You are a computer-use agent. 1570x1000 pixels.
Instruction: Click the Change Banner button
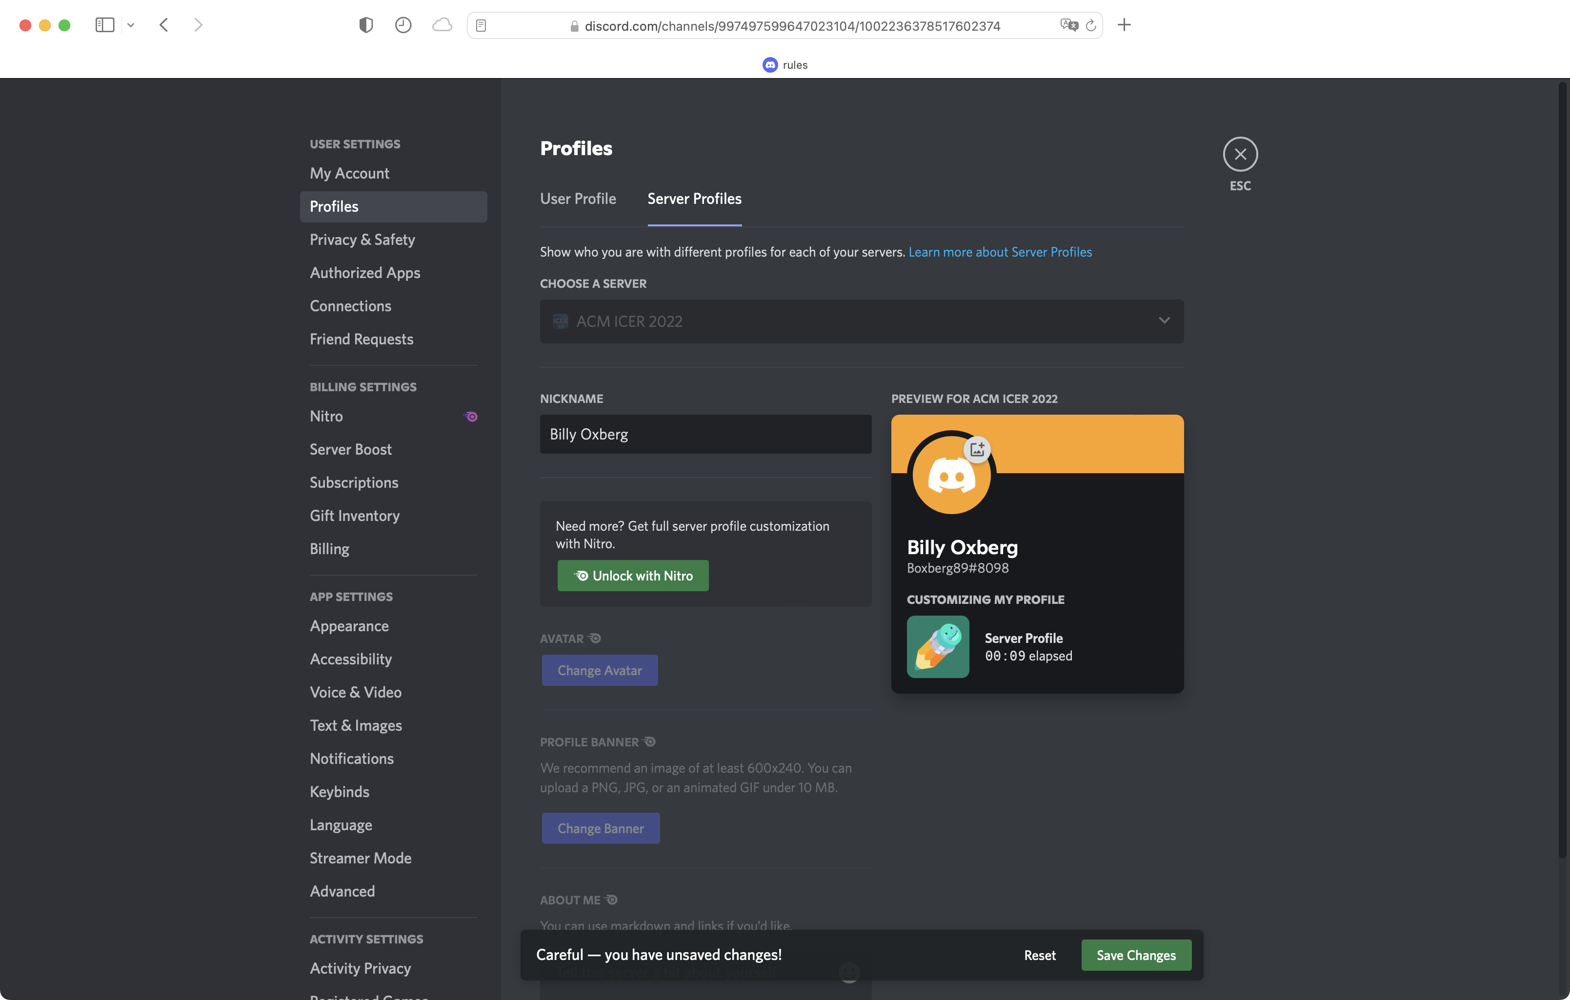[x=601, y=828]
